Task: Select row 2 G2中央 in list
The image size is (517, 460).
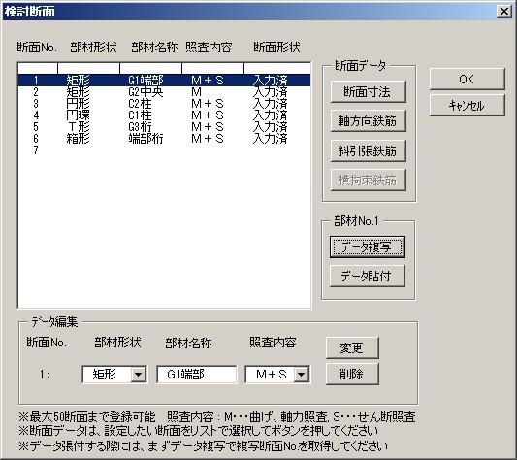Action: tap(164, 92)
